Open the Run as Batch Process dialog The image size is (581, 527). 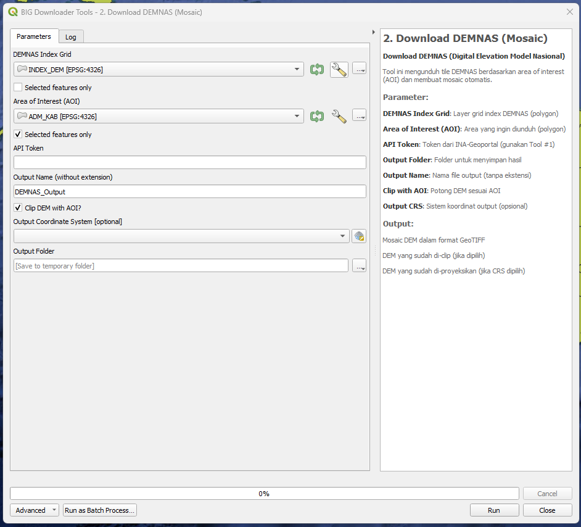[99, 510]
